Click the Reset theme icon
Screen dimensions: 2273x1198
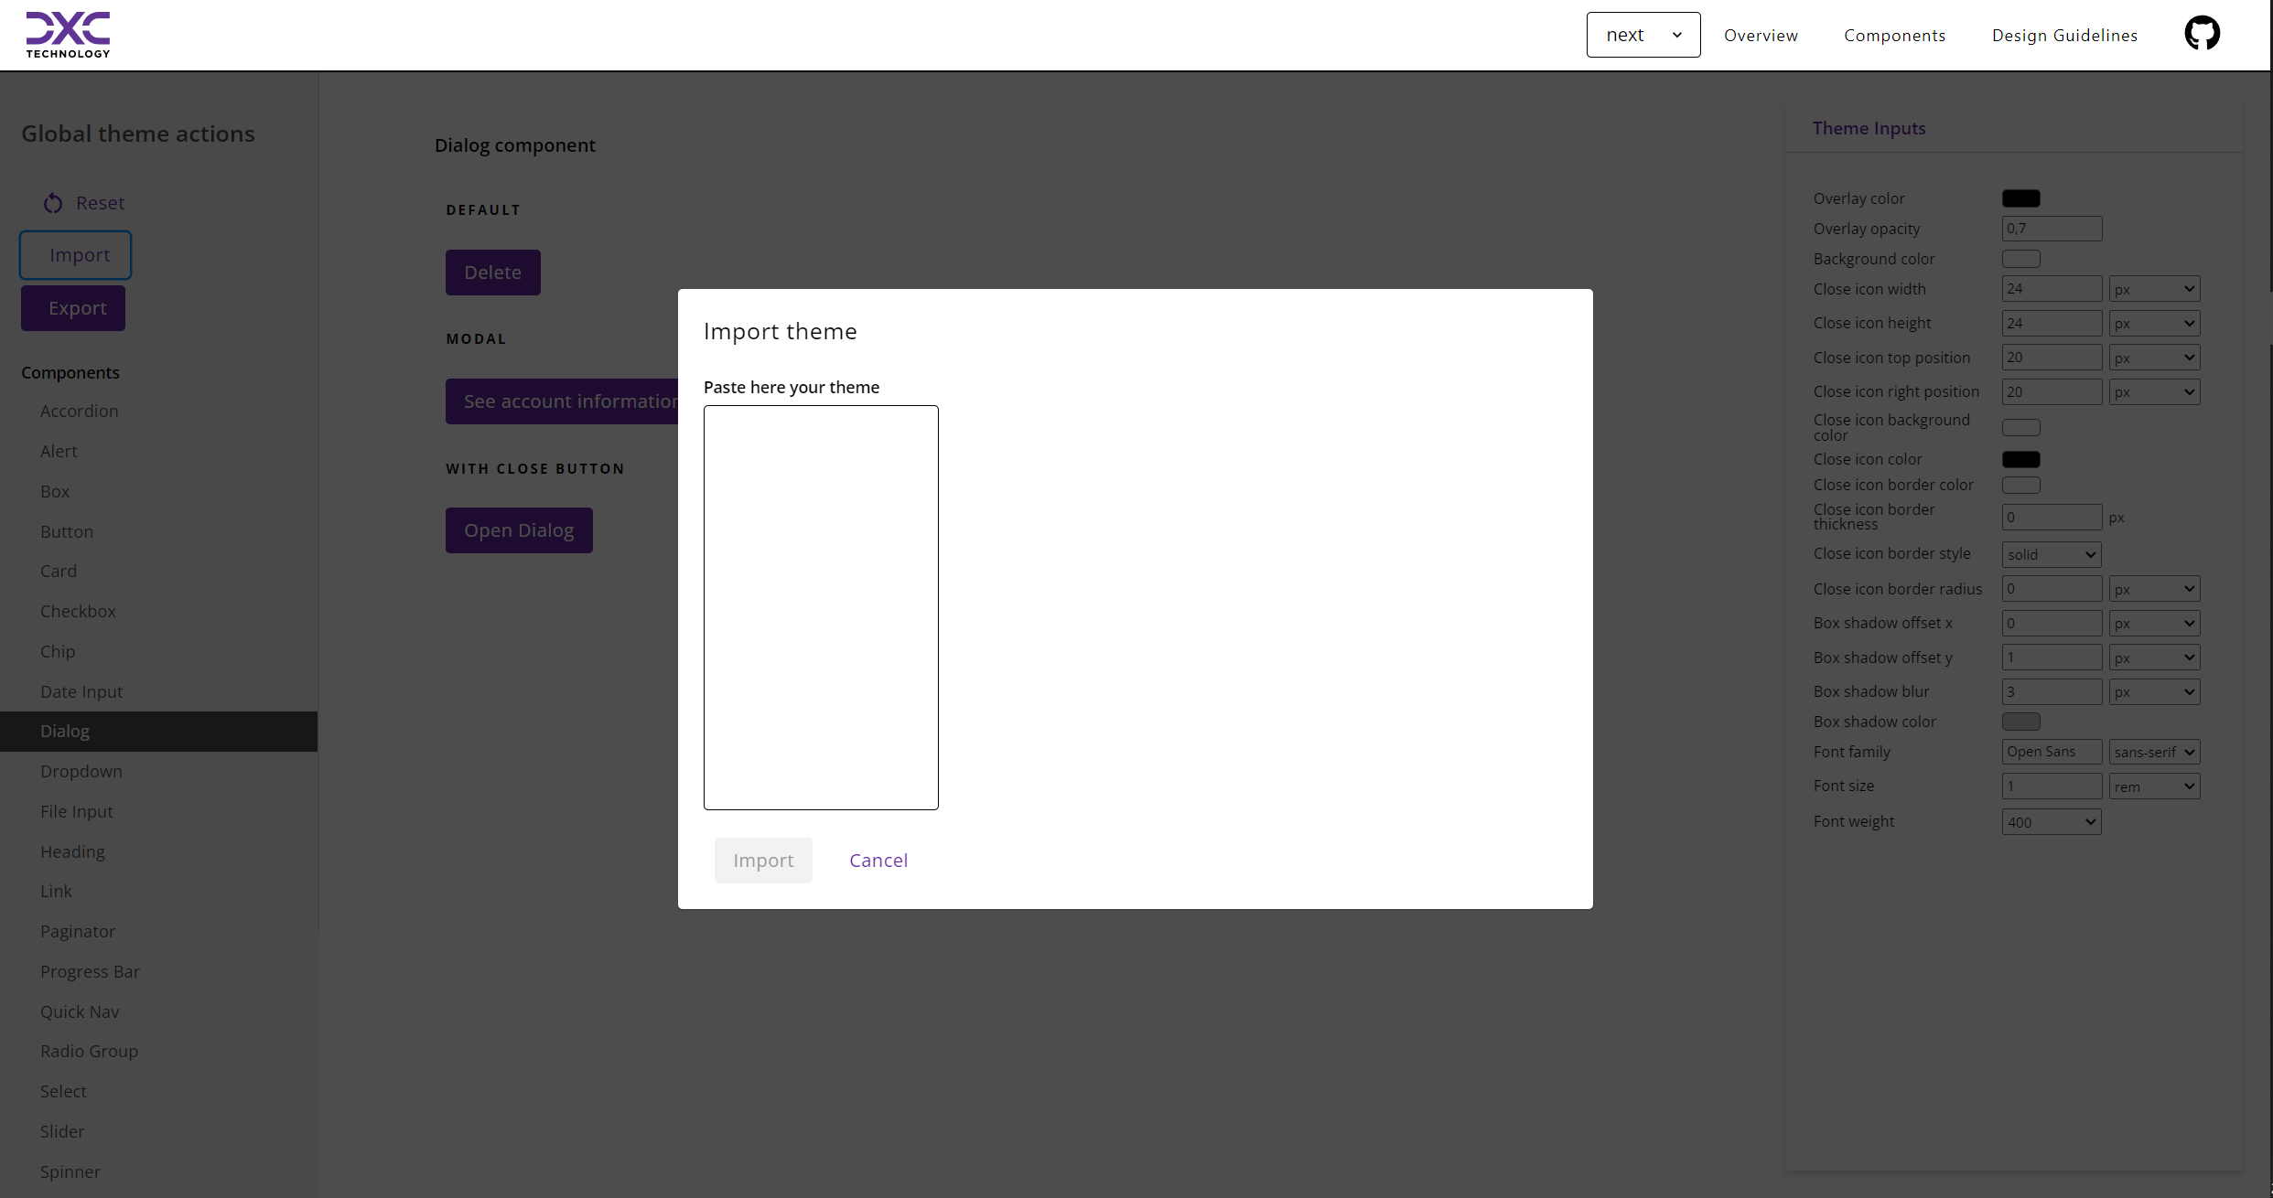tap(52, 203)
